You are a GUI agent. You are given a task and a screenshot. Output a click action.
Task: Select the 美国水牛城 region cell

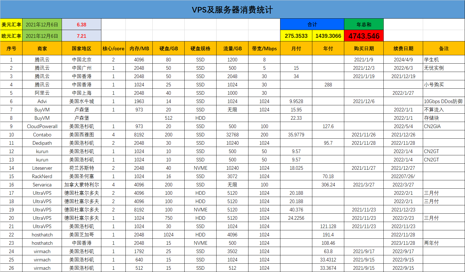(81, 101)
